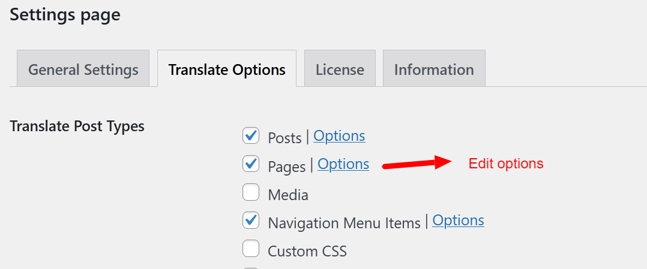This screenshot has width=647, height=269.
Task: Tick the Custom CSS checkbox
Action: coord(250,249)
